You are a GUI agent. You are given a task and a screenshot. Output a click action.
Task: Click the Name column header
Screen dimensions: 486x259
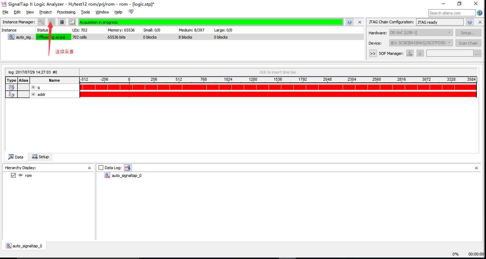point(54,80)
